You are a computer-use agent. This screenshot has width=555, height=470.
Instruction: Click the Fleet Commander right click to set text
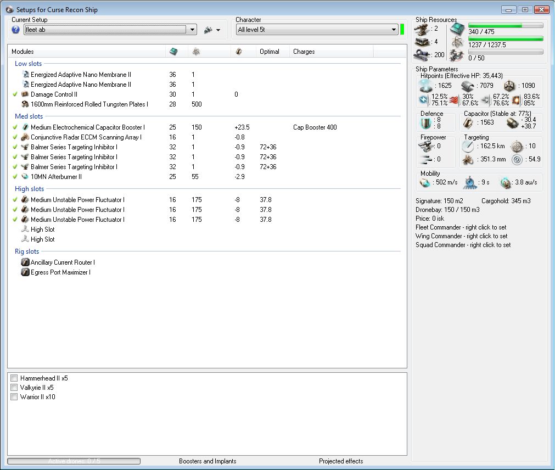[461, 227]
